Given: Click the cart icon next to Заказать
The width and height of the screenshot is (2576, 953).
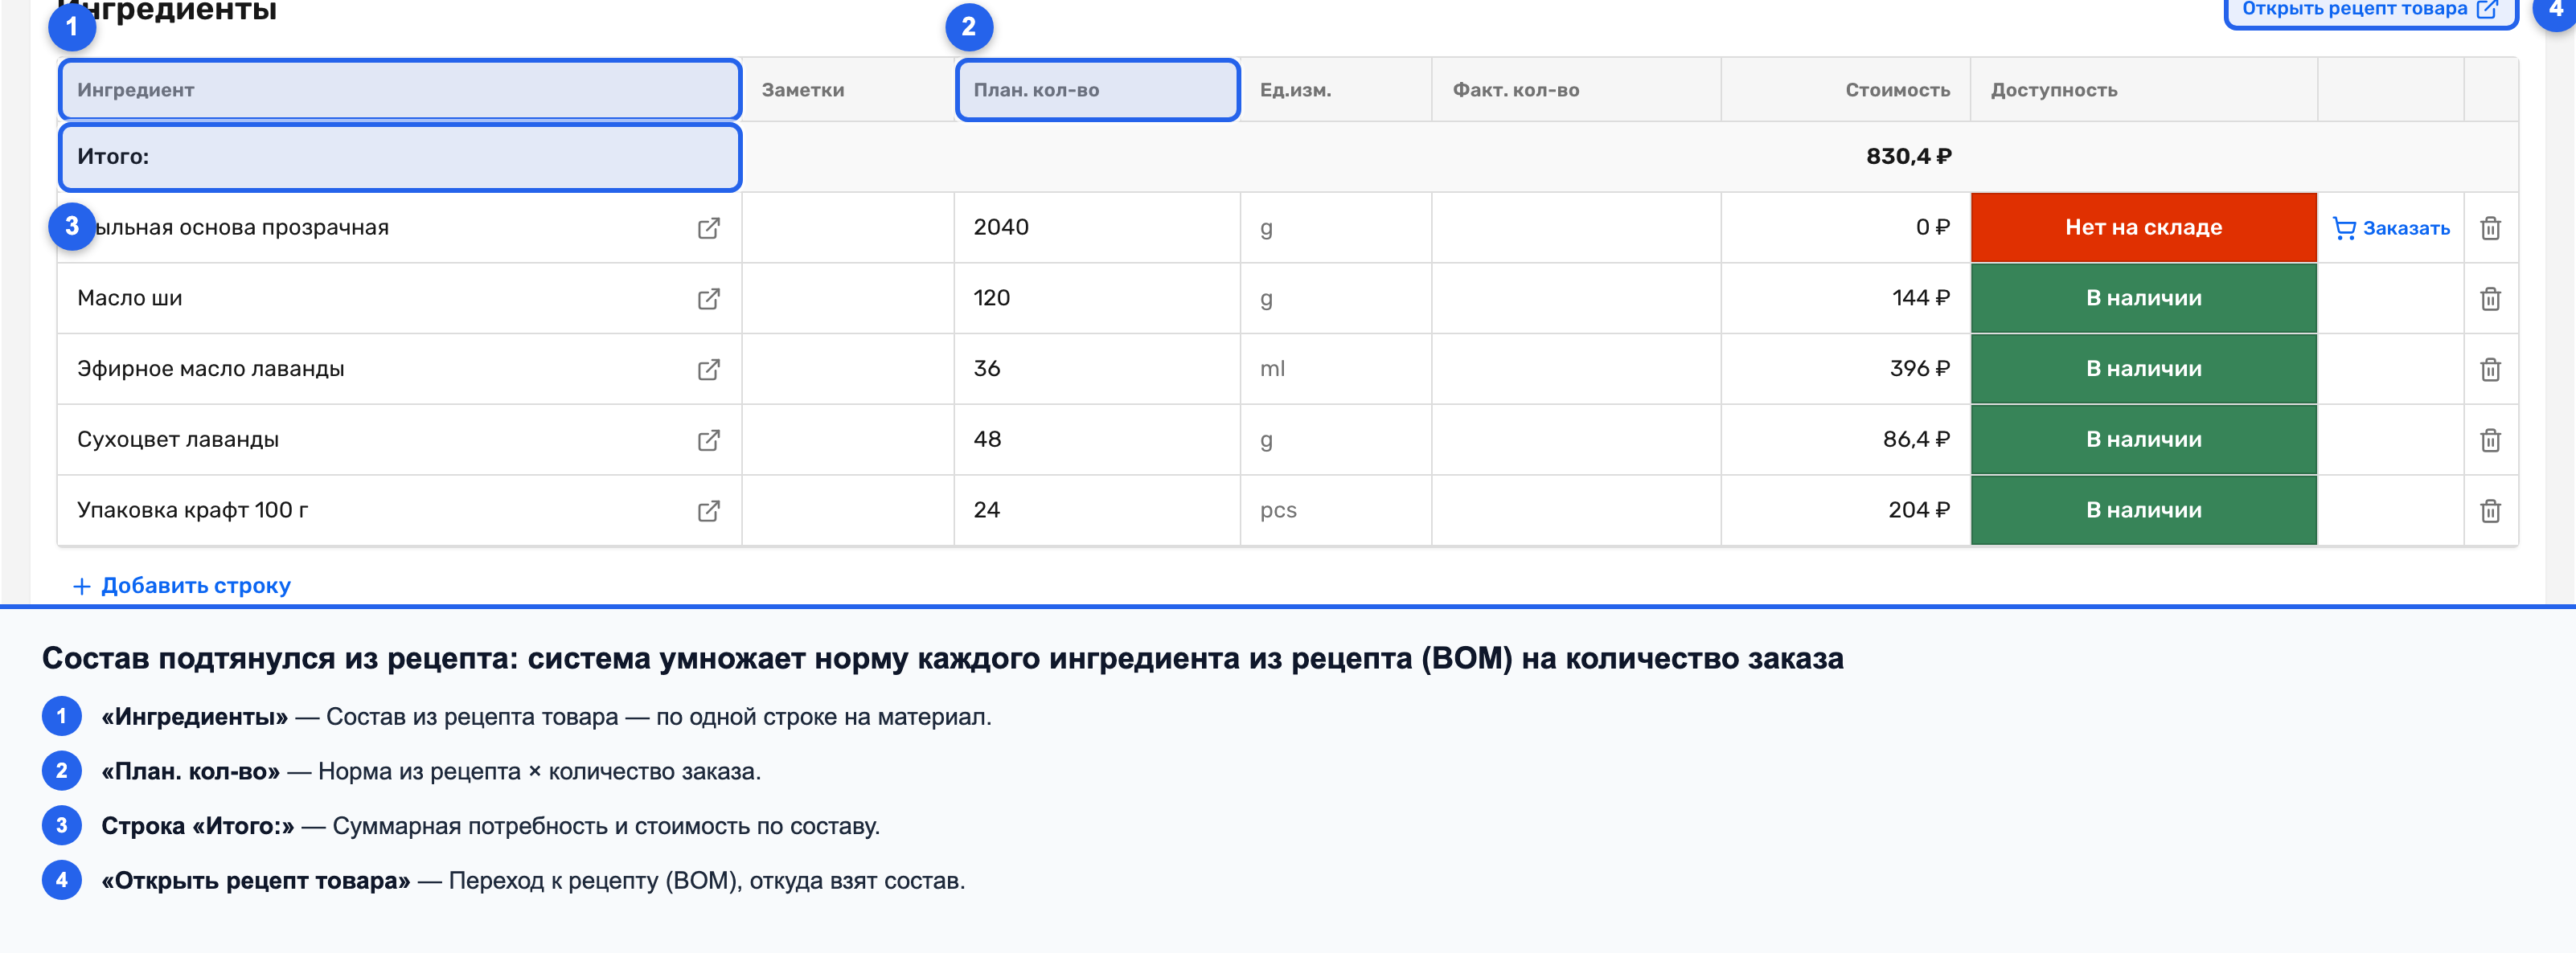Looking at the screenshot, I should pos(2344,229).
